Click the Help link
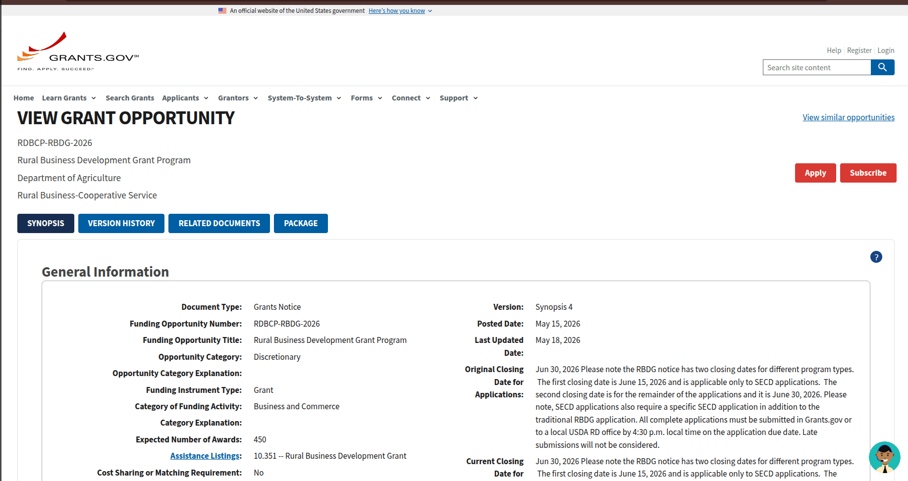The width and height of the screenshot is (908, 481). point(834,50)
